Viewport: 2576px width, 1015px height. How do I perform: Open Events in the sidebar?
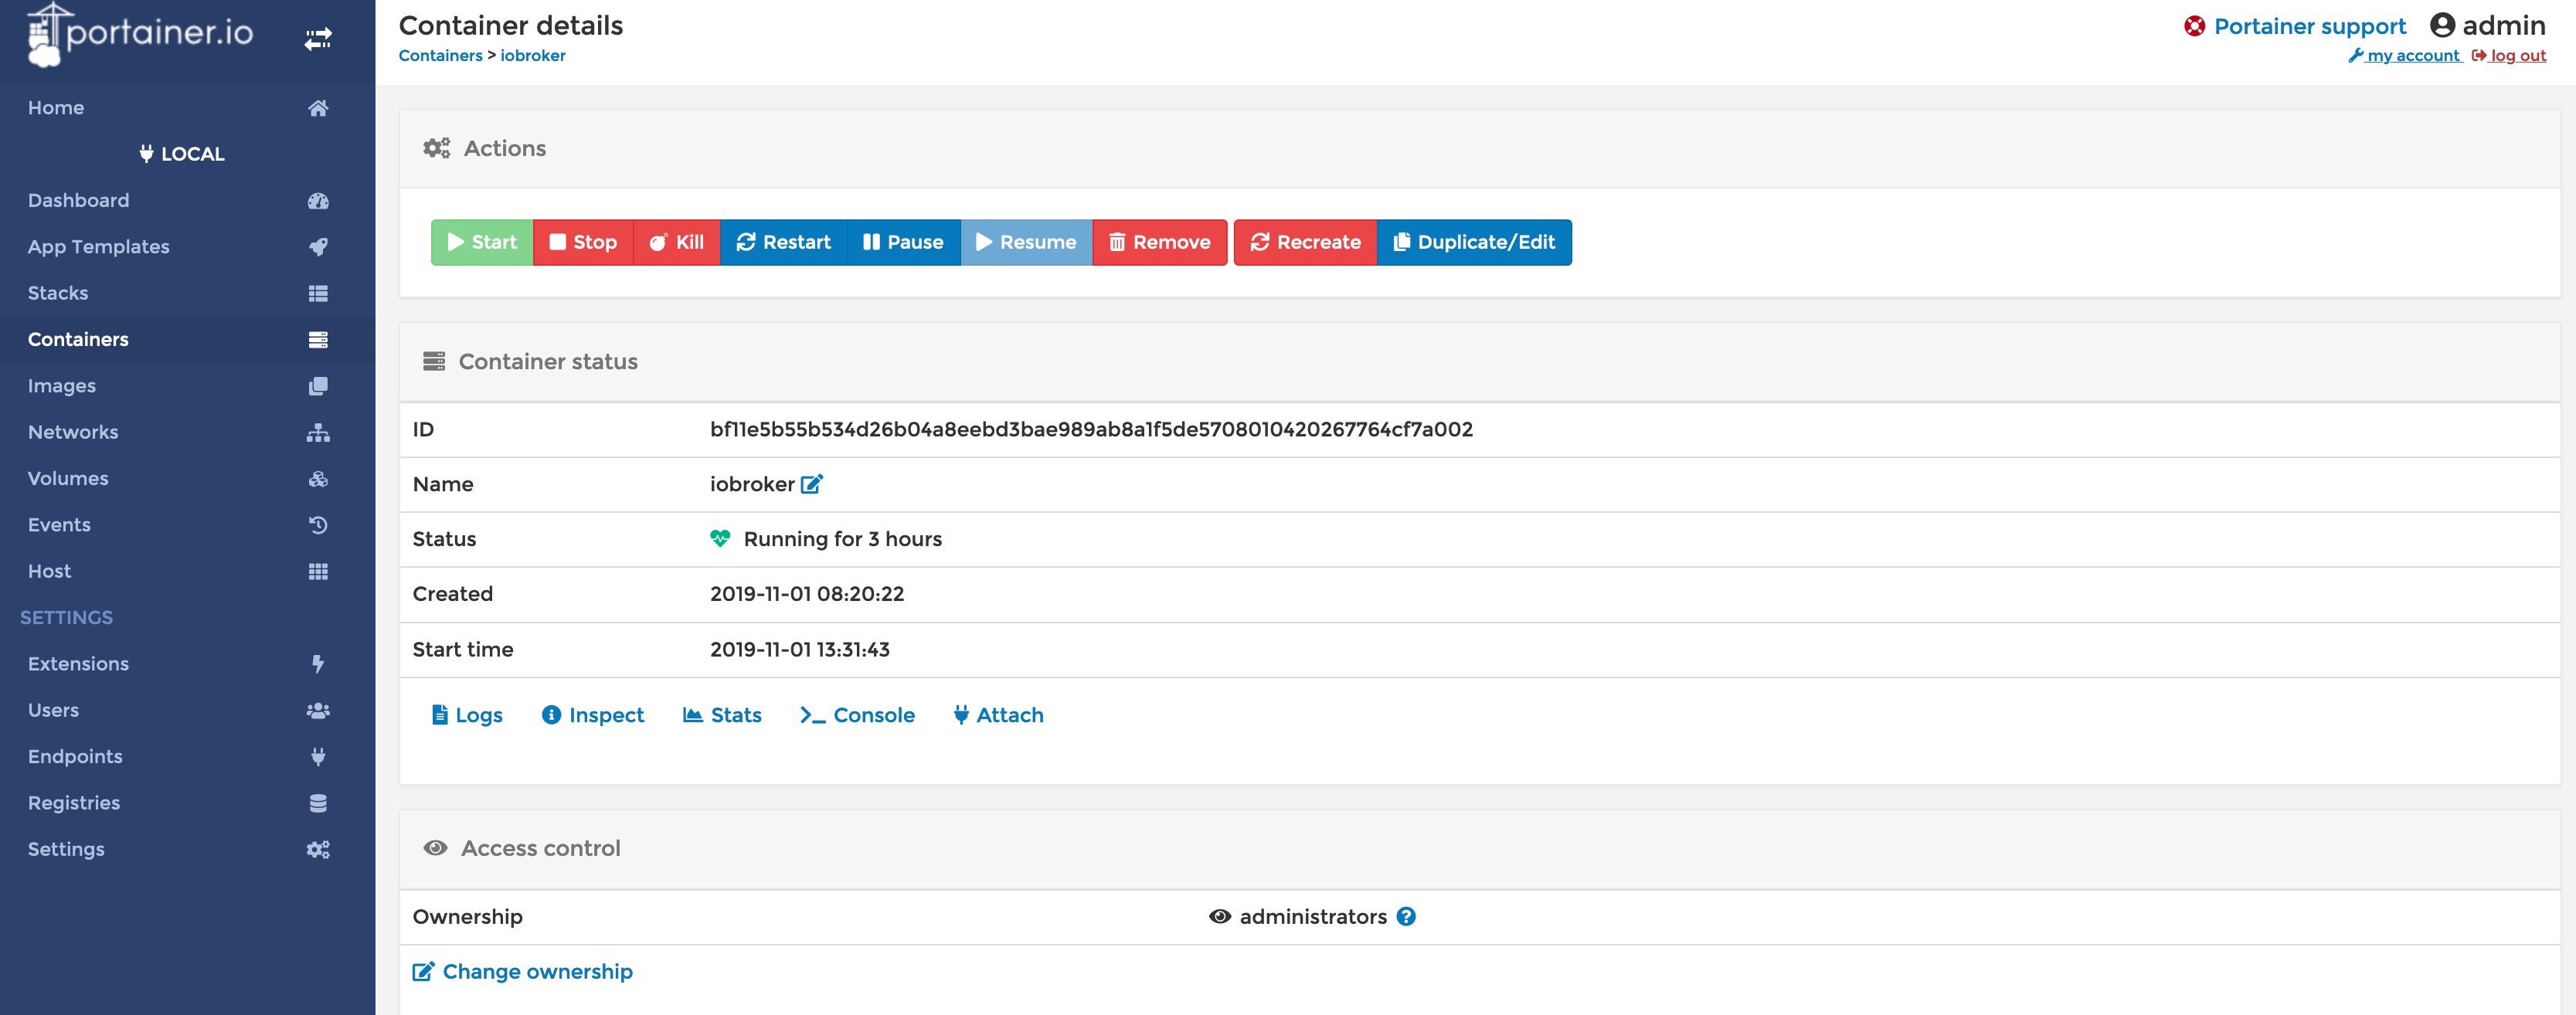59,525
